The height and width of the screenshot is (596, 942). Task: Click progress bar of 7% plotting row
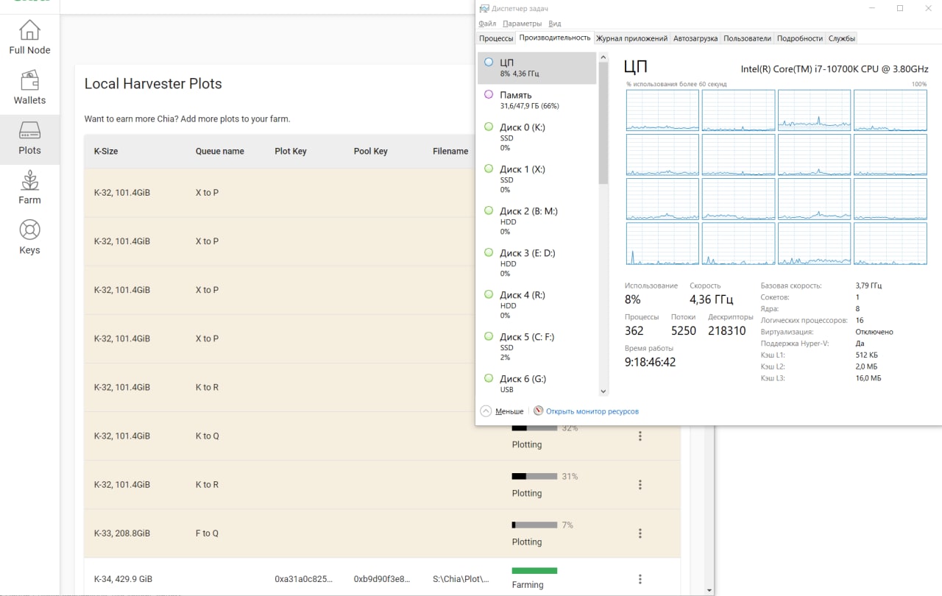(534, 525)
